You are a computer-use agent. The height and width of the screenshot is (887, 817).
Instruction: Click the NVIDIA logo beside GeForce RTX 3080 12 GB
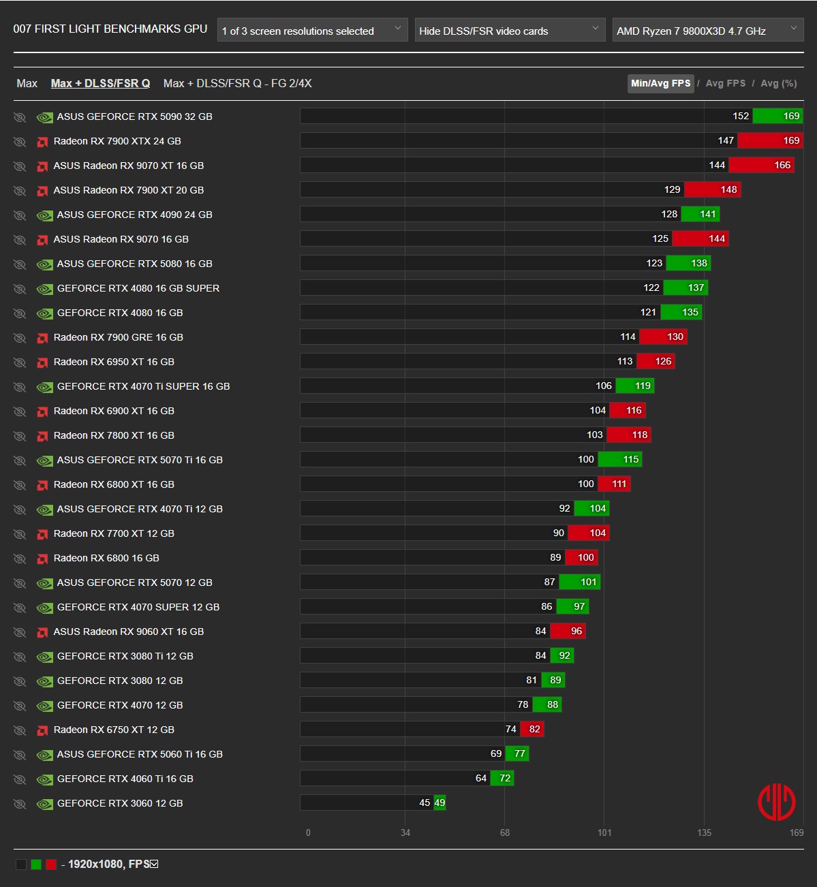click(x=44, y=681)
